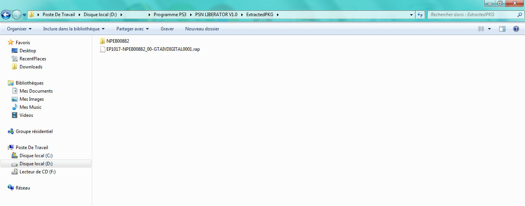Viewport: 525px width, 206px height.
Task: Click the change view icon
Action: pyautogui.click(x=481, y=29)
